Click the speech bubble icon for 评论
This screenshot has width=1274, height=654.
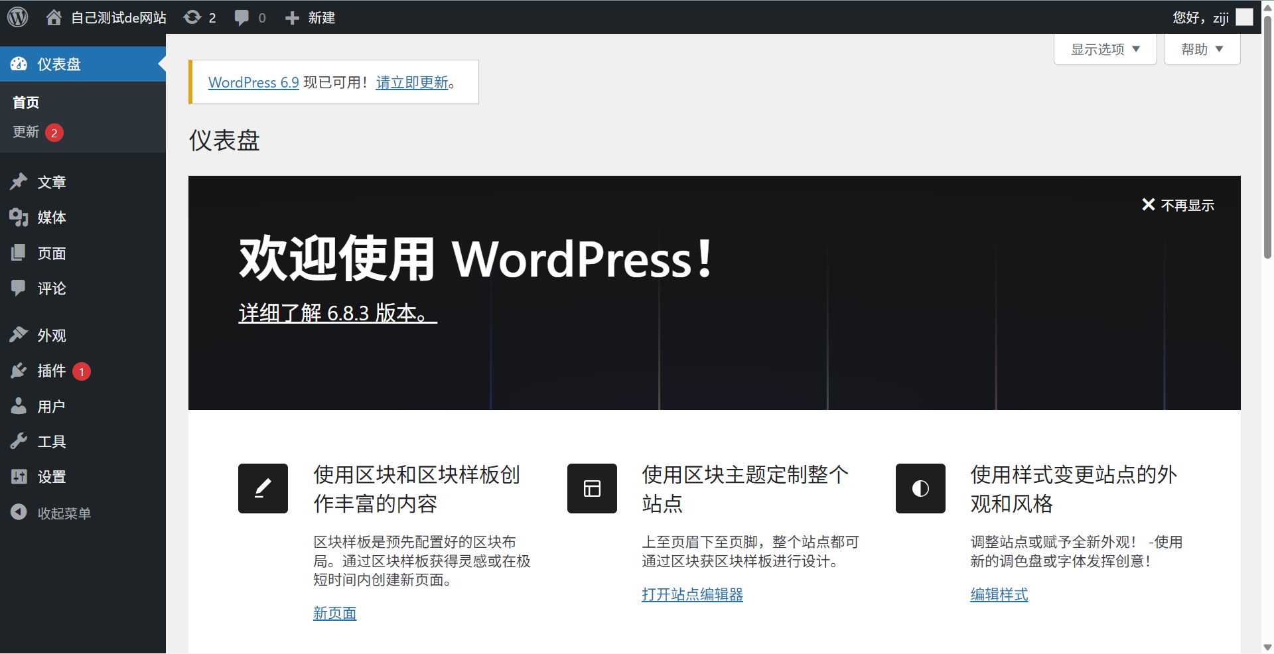(19, 288)
